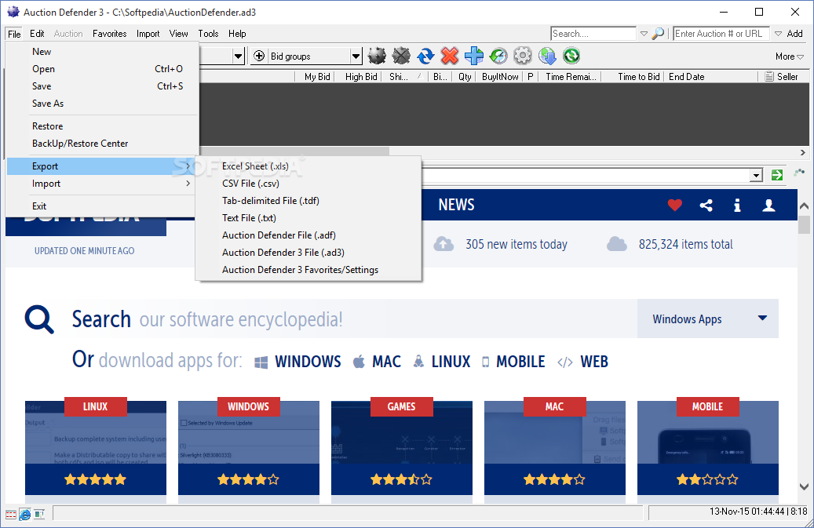The width and height of the screenshot is (814, 528).
Task: Open the BackUp/Restore Center
Action: pyautogui.click(x=102, y=143)
